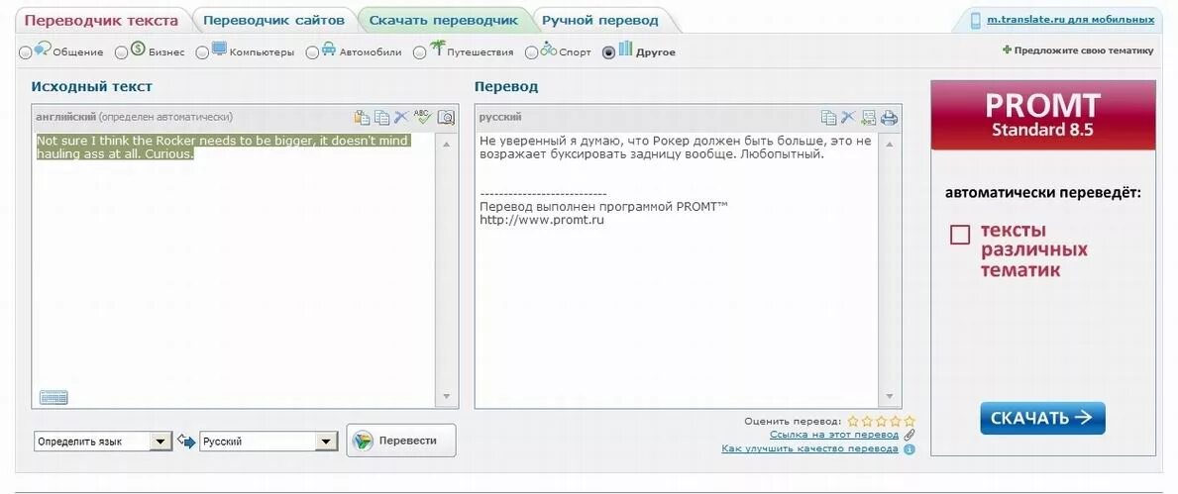
Task: Open Как улучшить качество перевода link
Action: [809, 448]
